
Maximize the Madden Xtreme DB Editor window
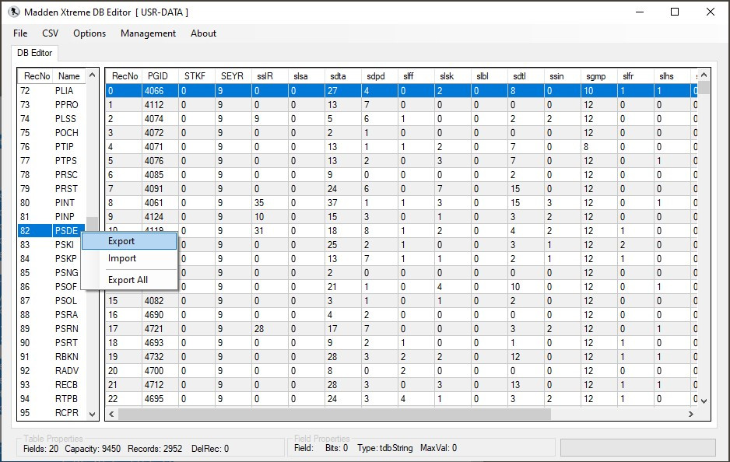click(x=675, y=12)
